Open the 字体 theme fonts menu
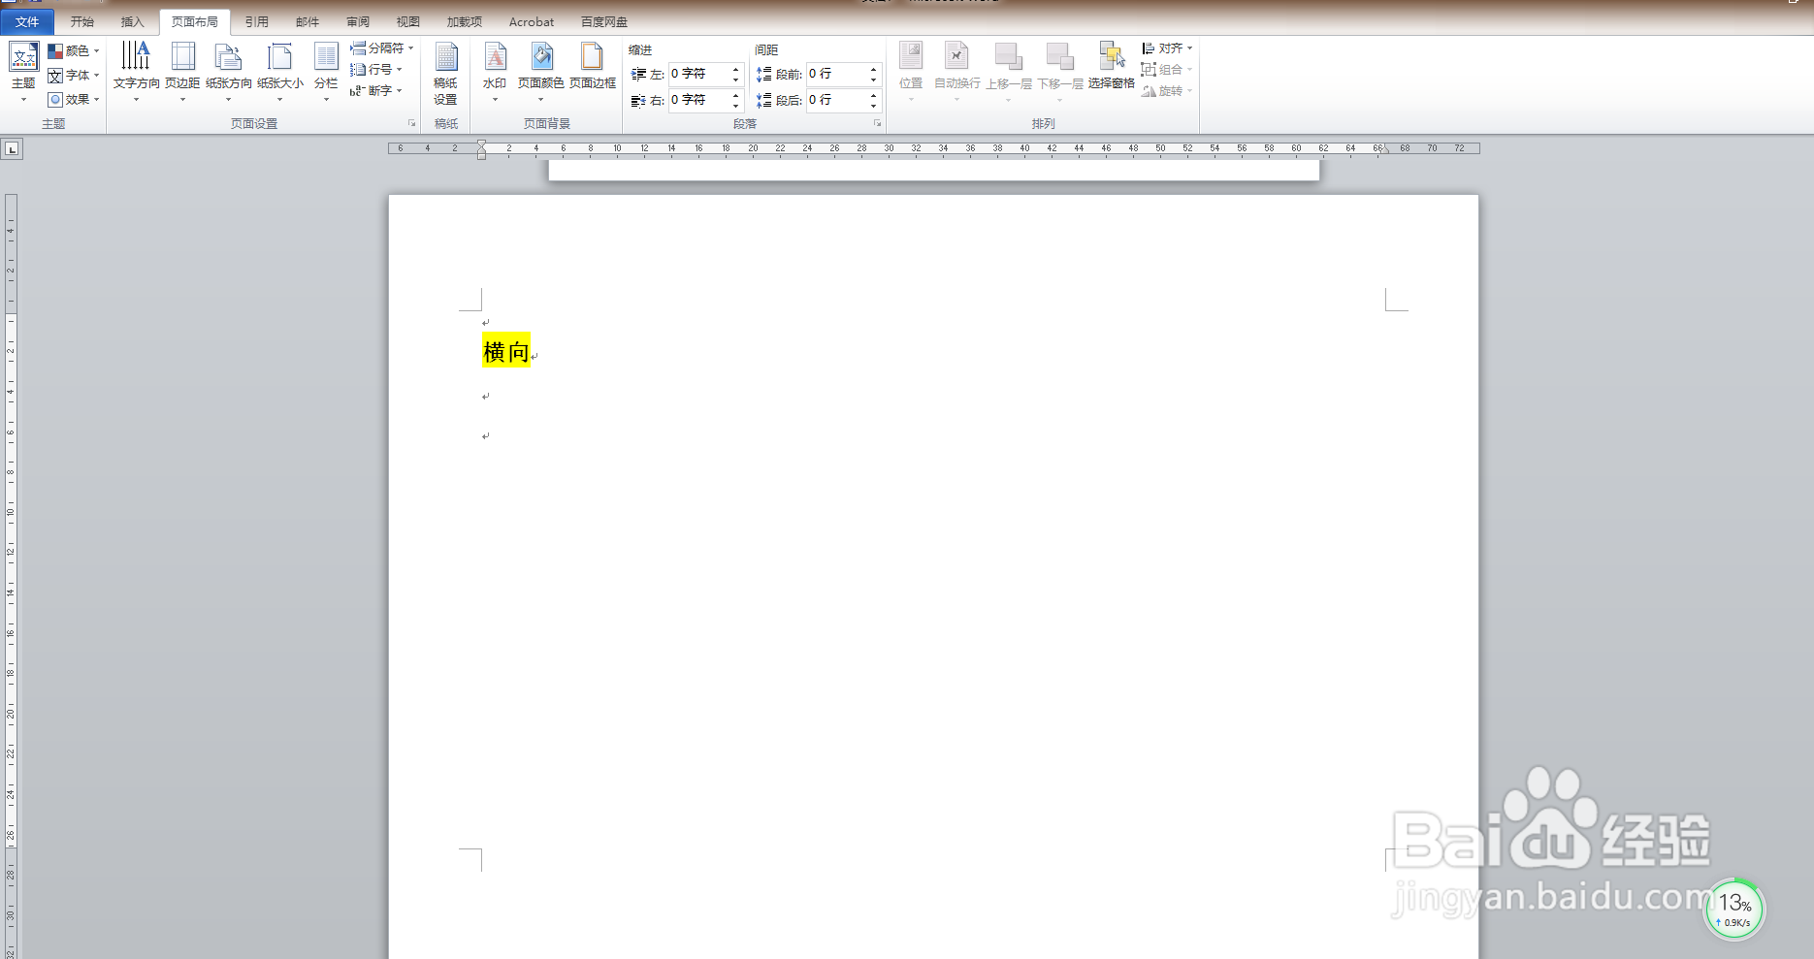The height and width of the screenshot is (959, 1814). pyautogui.click(x=74, y=75)
